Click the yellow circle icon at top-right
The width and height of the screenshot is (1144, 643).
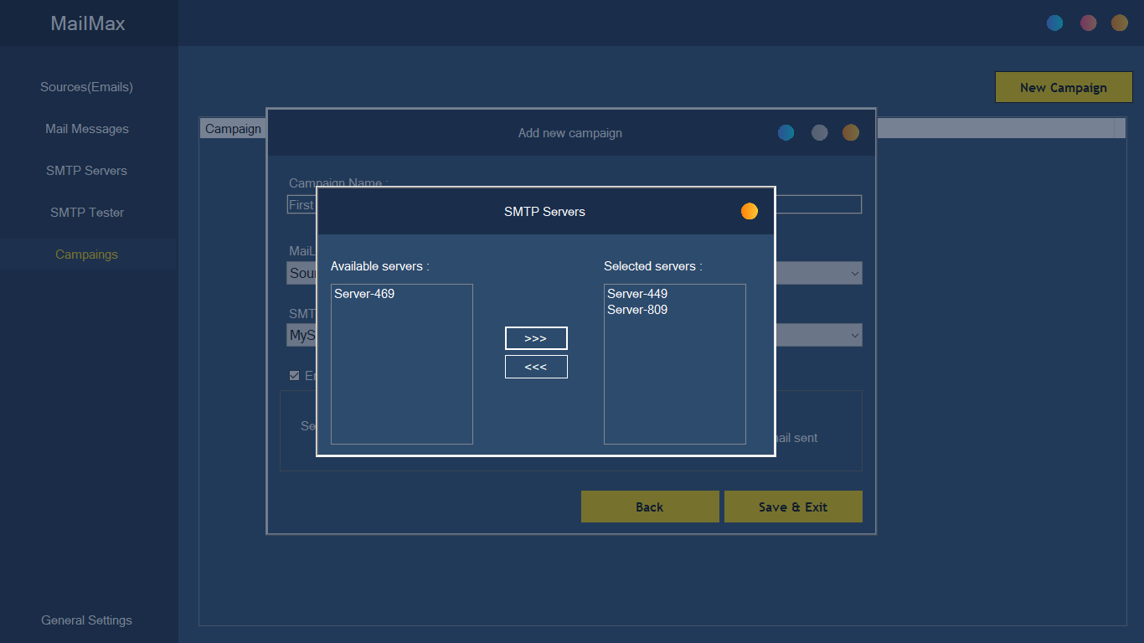click(1120, 23)
